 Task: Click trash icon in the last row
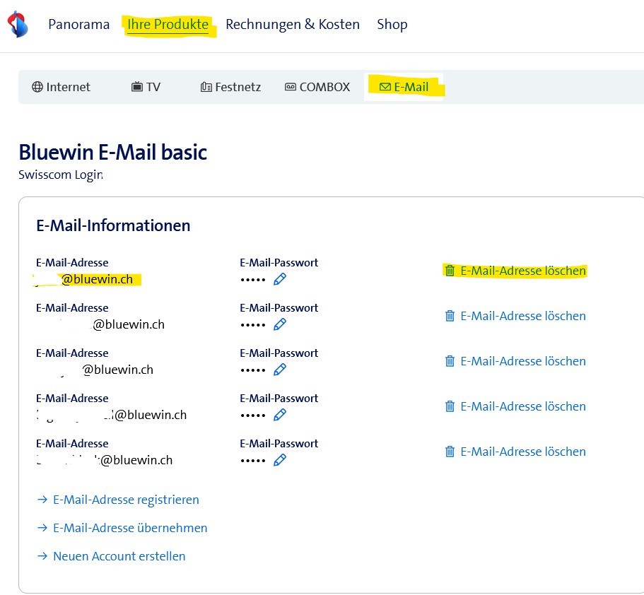tap(450, 452)
